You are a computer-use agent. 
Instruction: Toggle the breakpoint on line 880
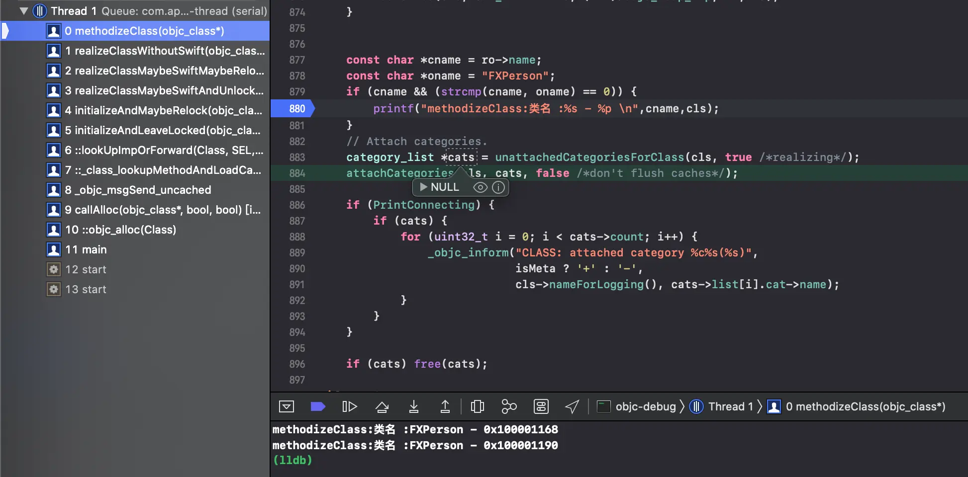click(x=293, y=108)
